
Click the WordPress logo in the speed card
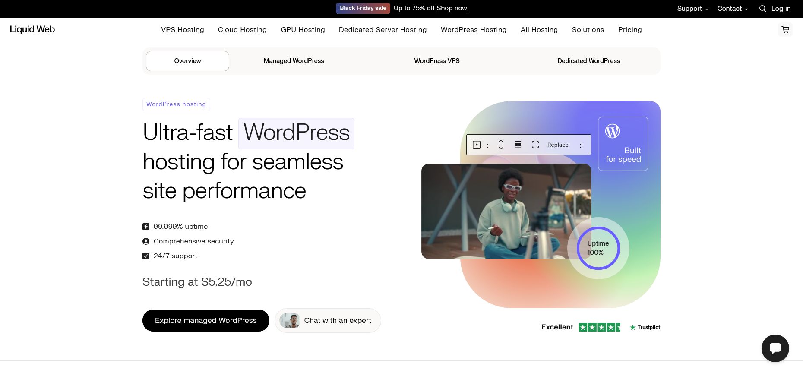(x=612, y=131)
